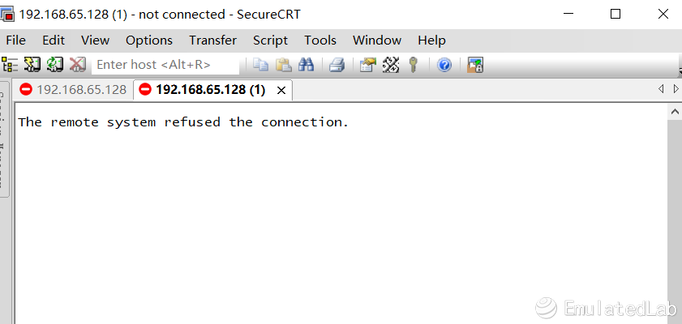Click the Disconnect red X icon
The image size is (682, 324).
click(x=77, y=65)
